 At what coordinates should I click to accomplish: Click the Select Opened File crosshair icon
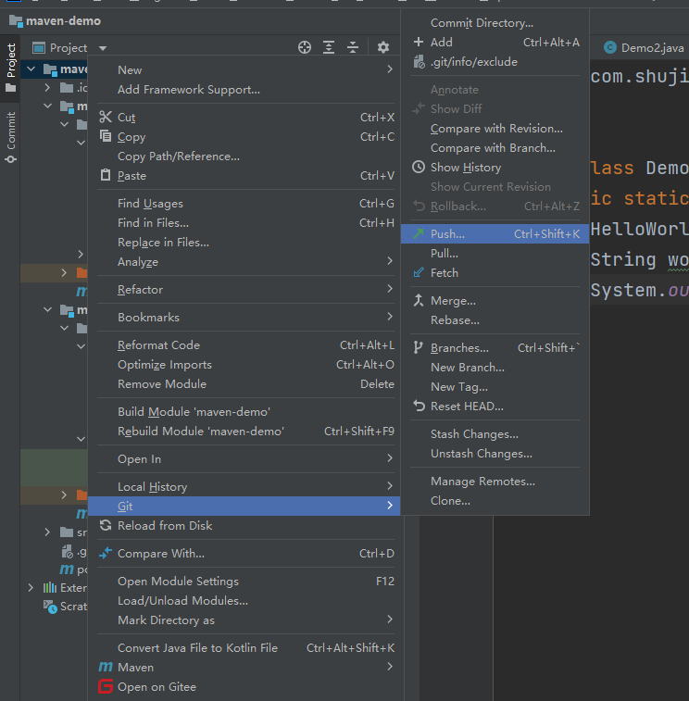pyautogui.click(x=305, y=47)
